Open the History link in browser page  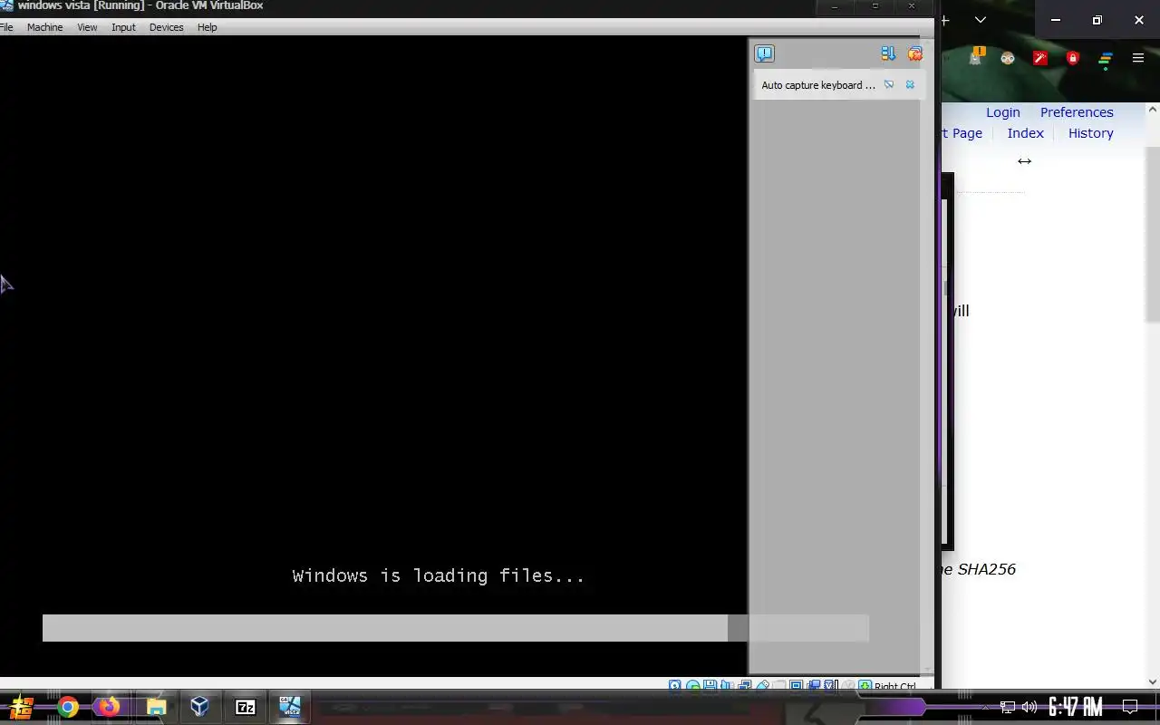point(1091,133)
